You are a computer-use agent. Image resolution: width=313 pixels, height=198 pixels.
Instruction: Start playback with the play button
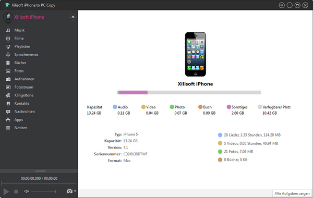[x=6, y=192]
